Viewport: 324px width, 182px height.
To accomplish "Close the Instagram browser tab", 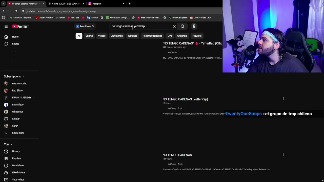I will pos(124,4).
